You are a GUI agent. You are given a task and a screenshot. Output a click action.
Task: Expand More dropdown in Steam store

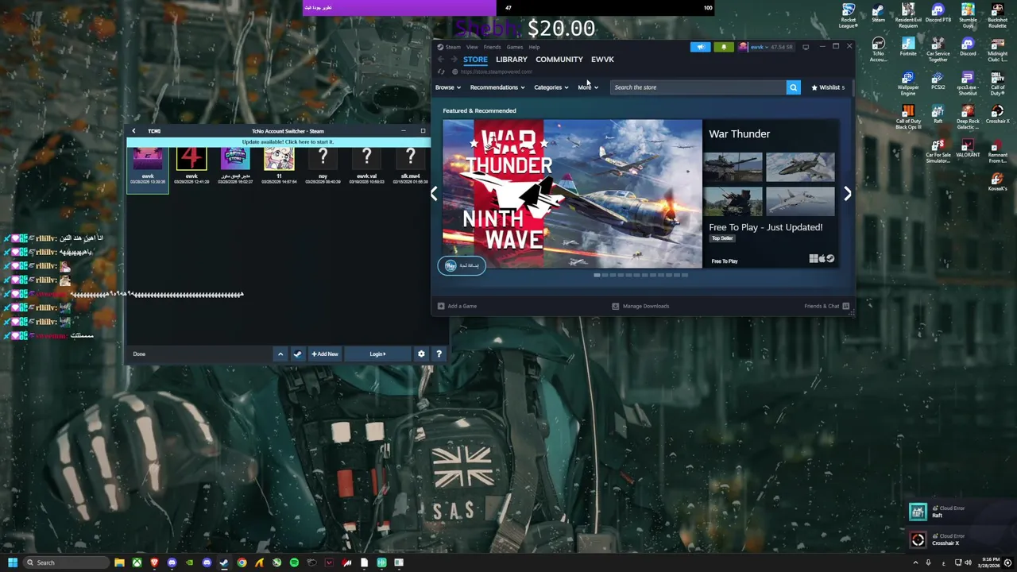pyautogui.click(x=588, y=87)
